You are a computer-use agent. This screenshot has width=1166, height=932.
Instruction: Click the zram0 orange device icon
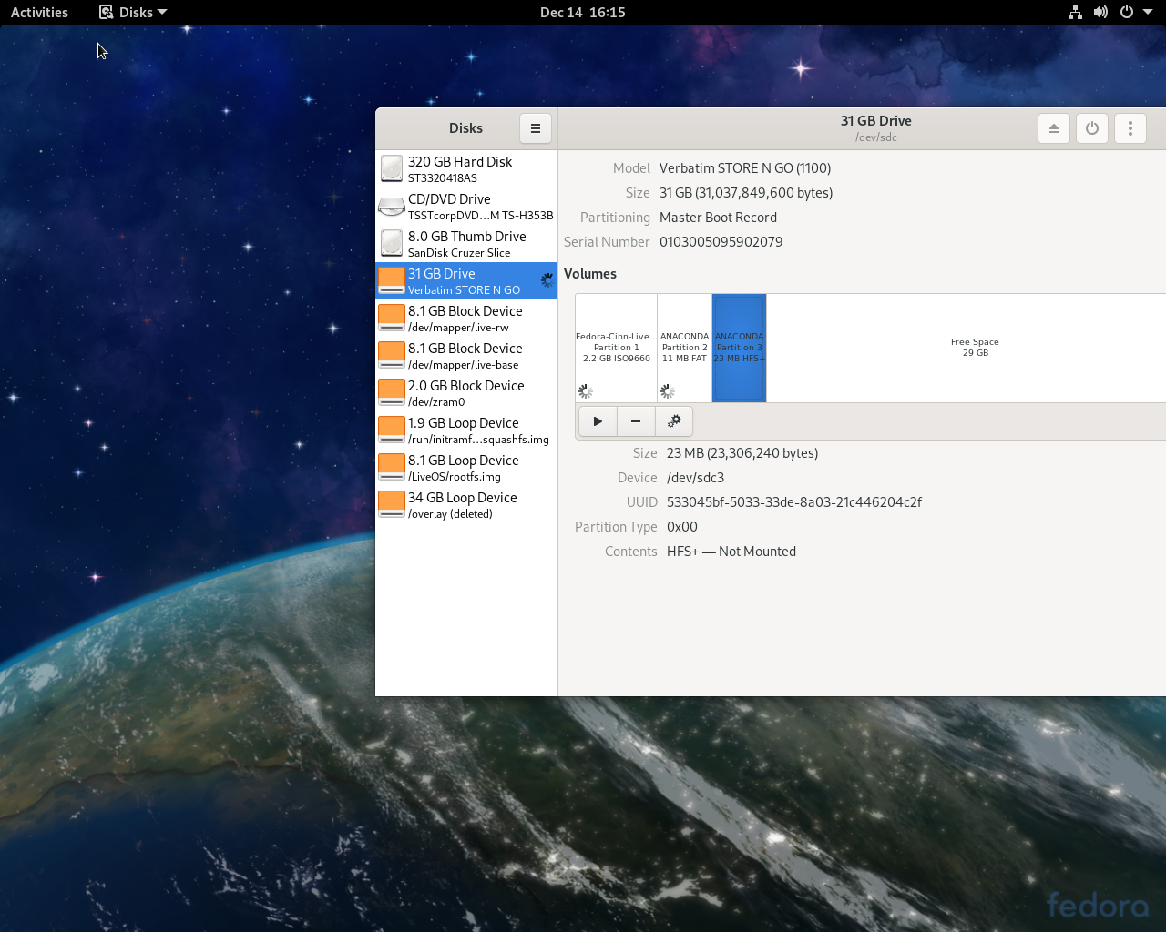[x=392, y=393]
